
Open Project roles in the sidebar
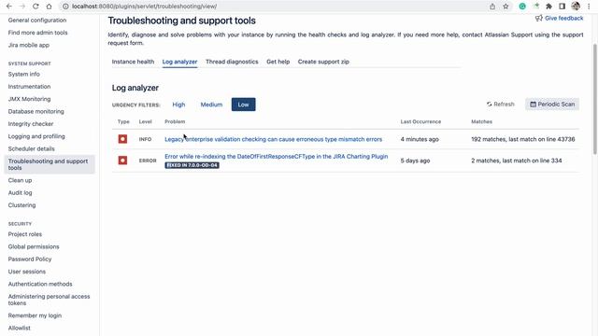[25, 234]
